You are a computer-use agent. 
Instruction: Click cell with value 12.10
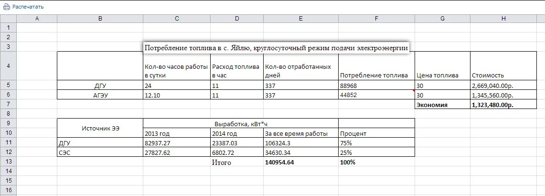(x=177, y=94)
